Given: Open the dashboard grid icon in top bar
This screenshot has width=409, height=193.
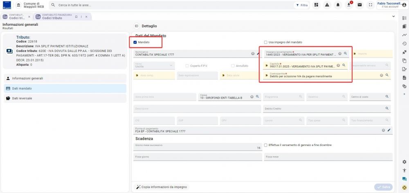Looking at the screenshot, I should [x=316, y=5].
